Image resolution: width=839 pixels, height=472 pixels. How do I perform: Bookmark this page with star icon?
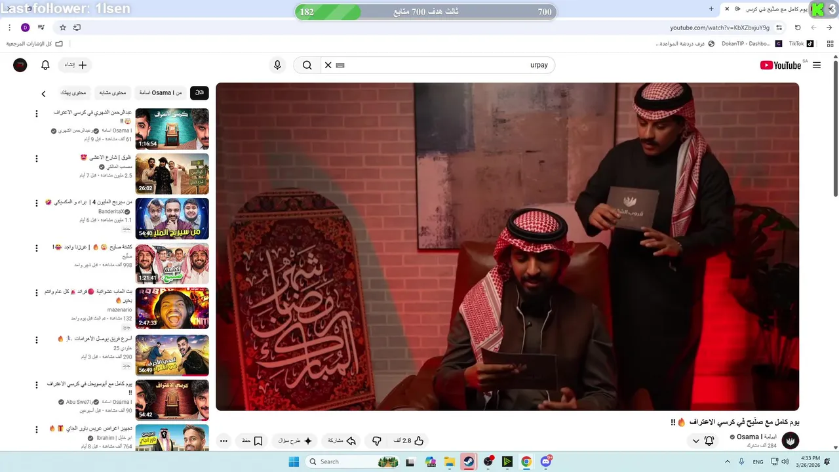tap(63, 28)
